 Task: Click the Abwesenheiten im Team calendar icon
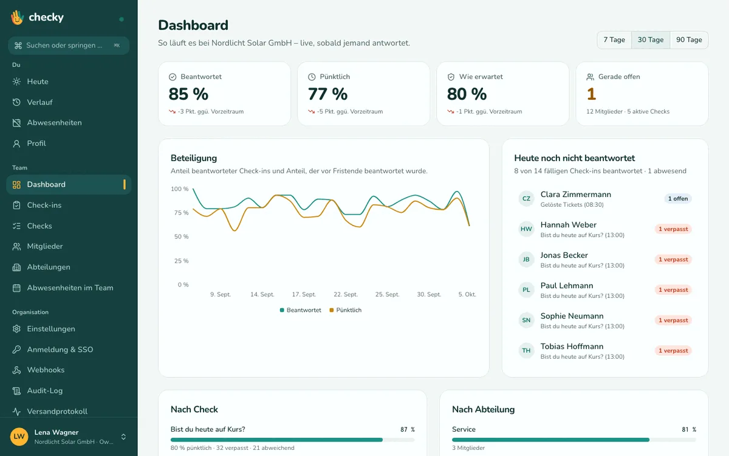[x=16, y=288]
